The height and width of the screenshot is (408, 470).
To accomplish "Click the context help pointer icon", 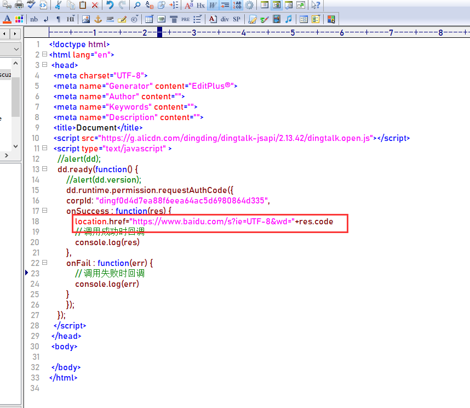I will pos(316,5).
